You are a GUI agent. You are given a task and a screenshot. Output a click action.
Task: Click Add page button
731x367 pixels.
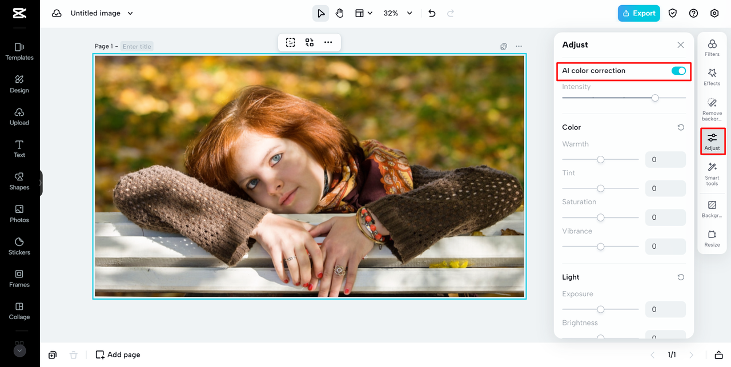coord(118,355)
